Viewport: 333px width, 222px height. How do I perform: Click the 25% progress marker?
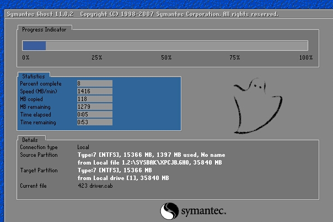tap(97, 57)
